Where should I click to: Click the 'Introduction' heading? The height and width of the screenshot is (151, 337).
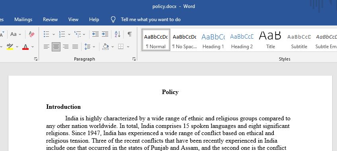[x=63, y=107]
